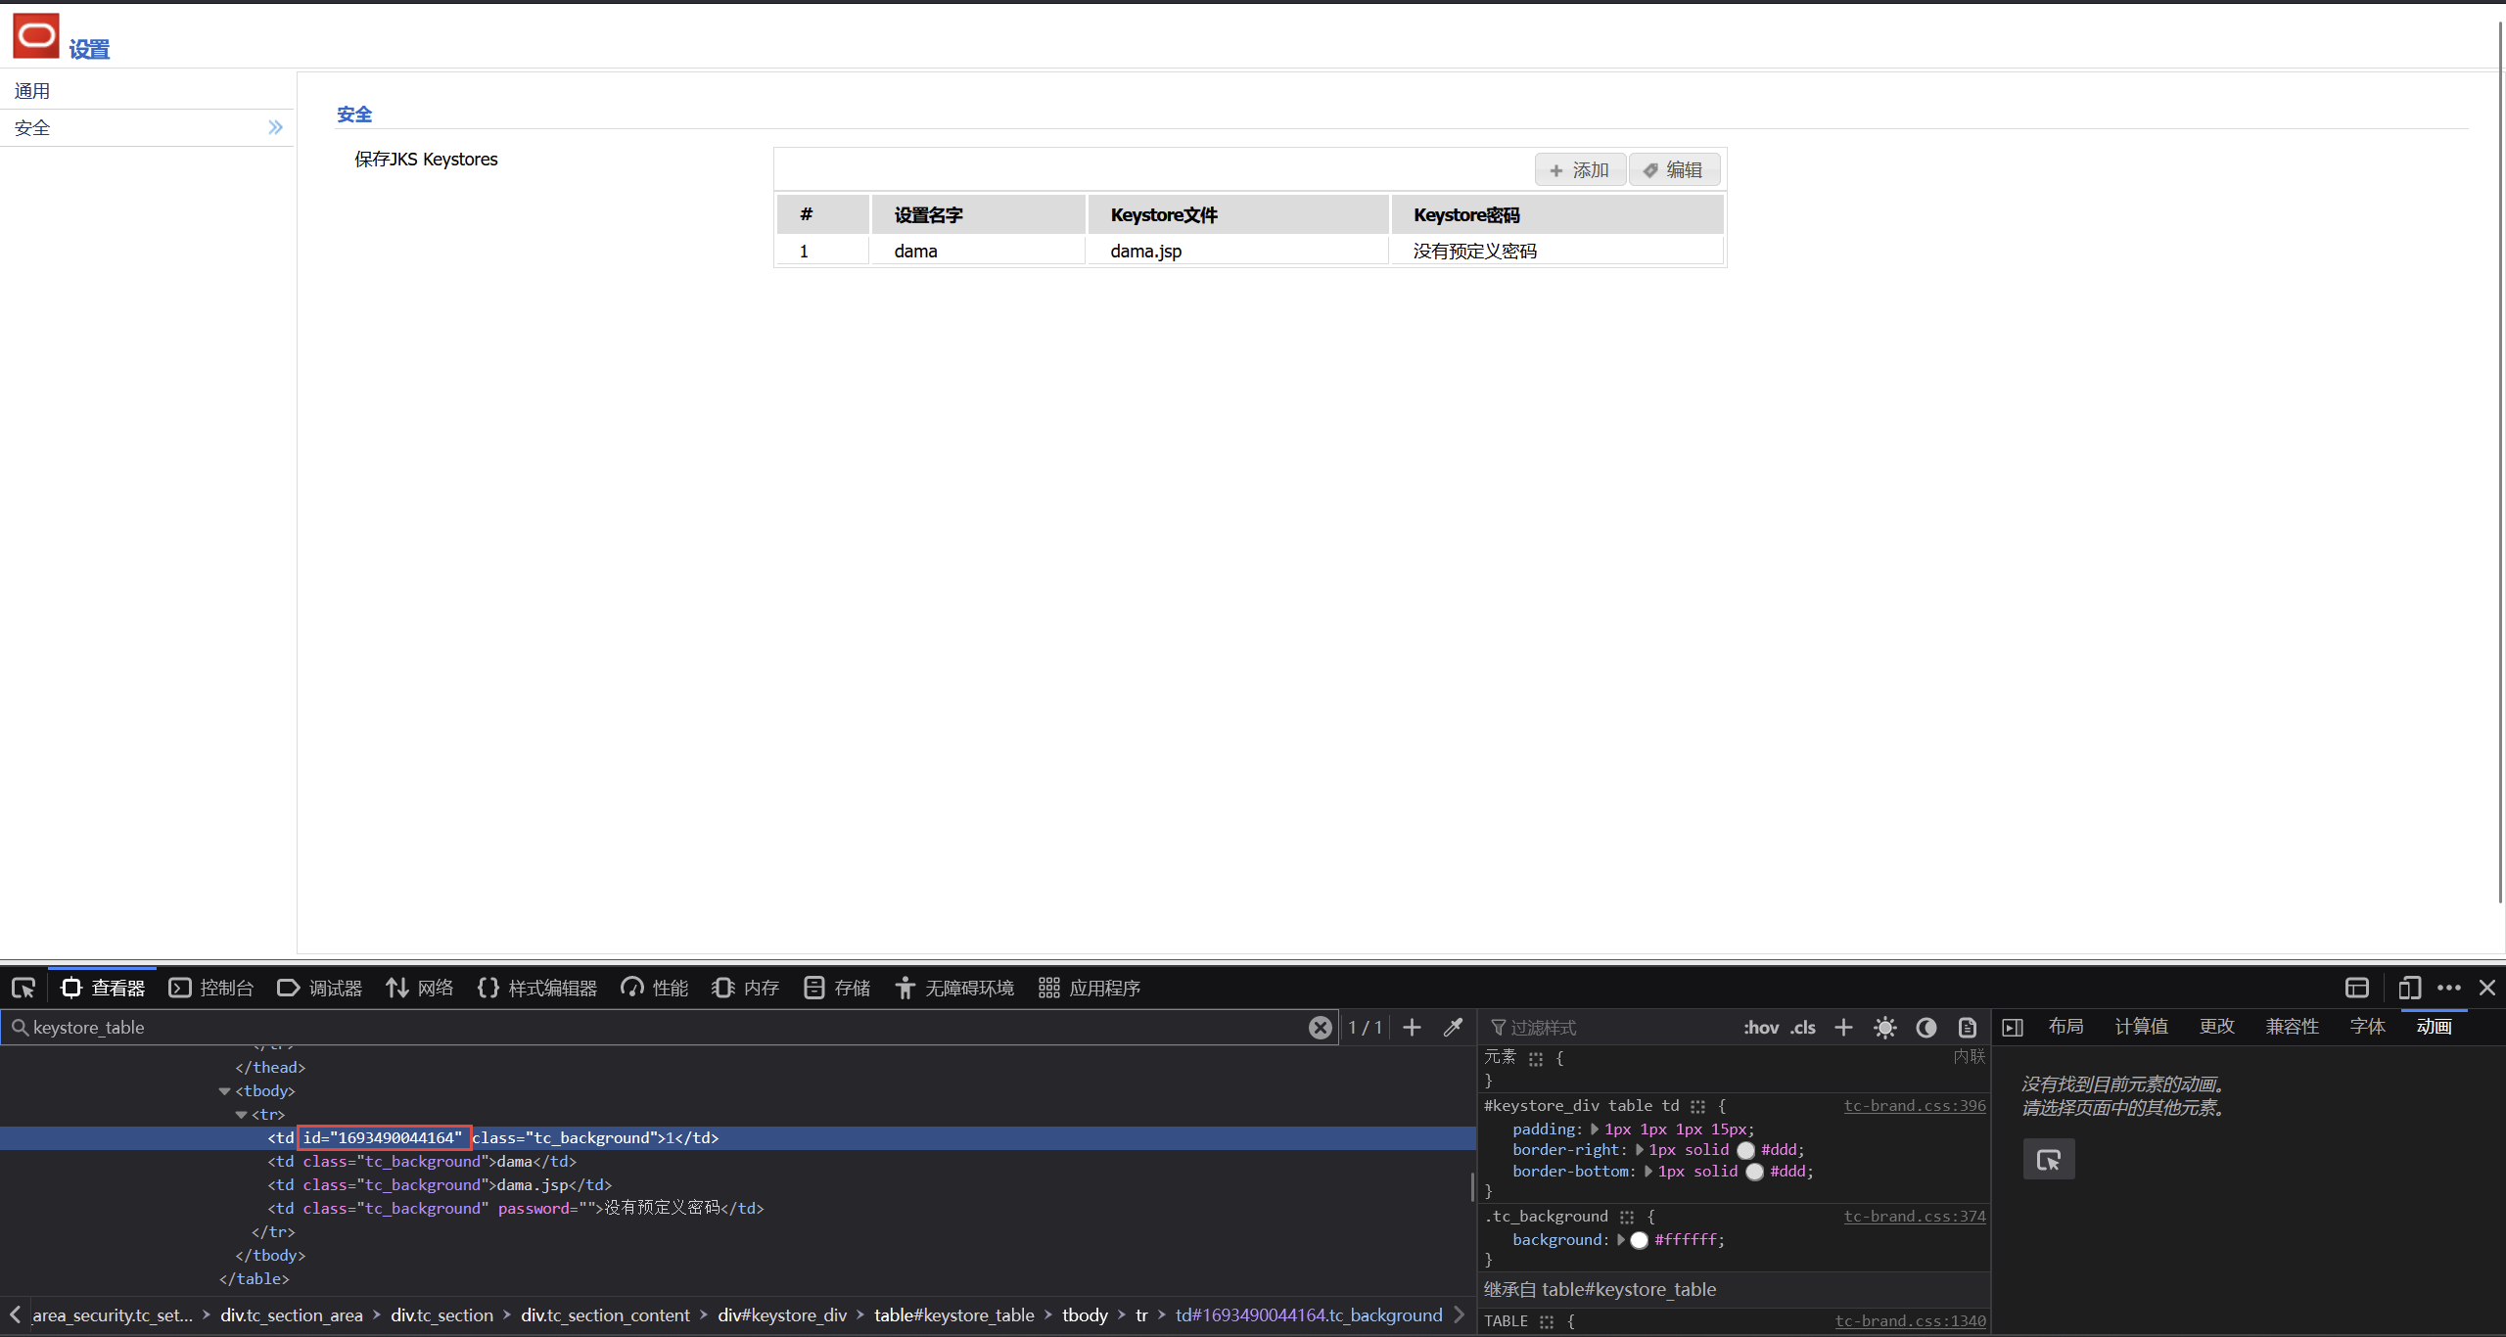
Task: Switch to the 布局 layout tab
Action: [x=2065, y=1026]
